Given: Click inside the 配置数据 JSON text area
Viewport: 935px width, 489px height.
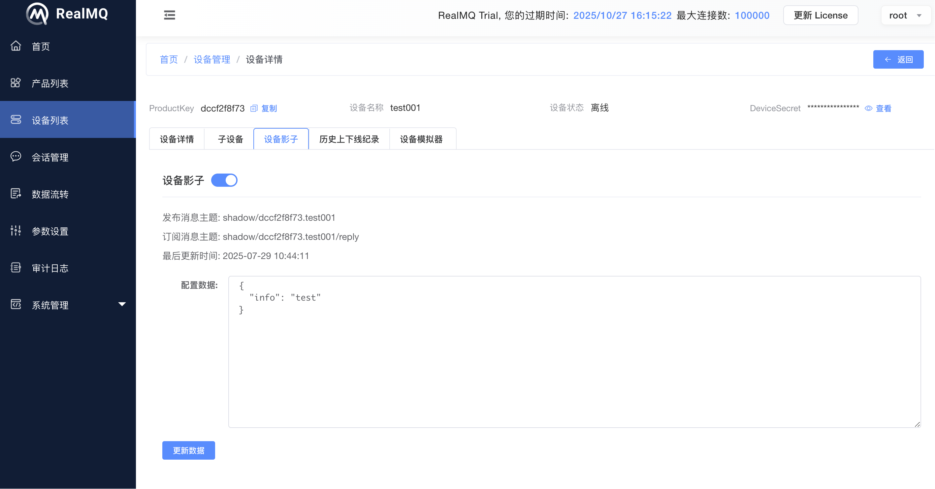Looking at the screenshot, I should tap(575, 352).
